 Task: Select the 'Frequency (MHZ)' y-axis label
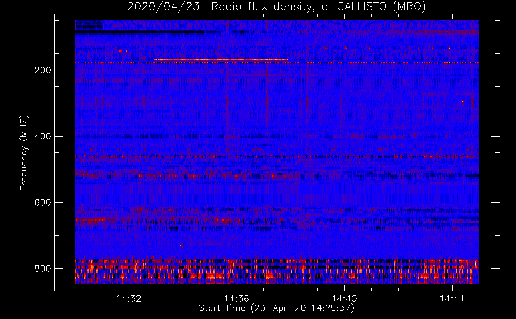point(24,153)
